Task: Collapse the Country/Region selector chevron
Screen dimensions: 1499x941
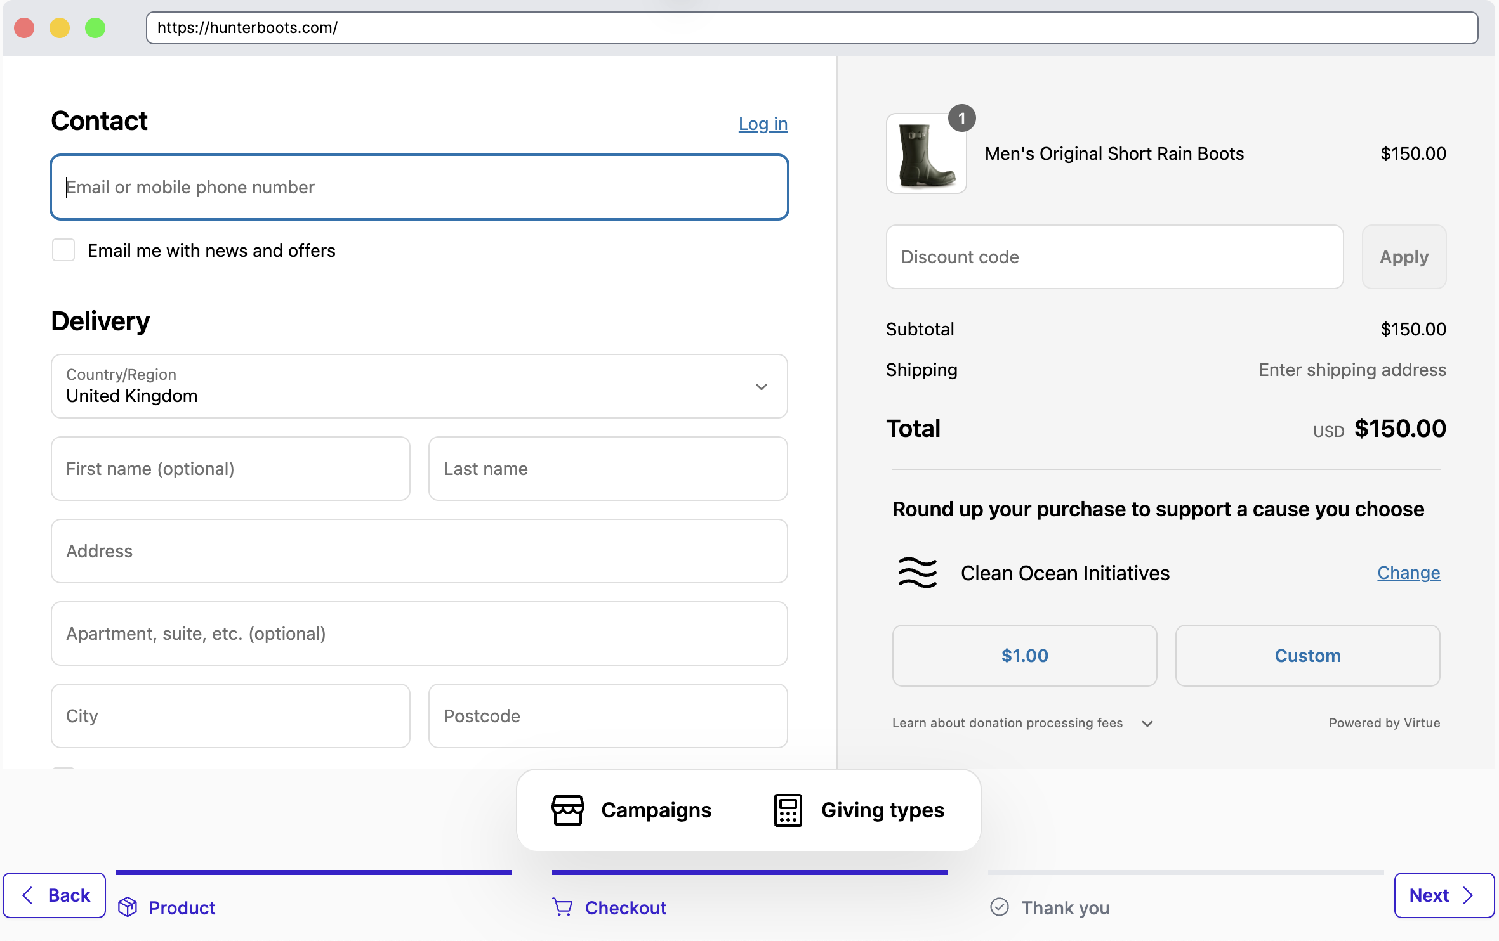Action: pyautogui.click(x=761, y=386)
